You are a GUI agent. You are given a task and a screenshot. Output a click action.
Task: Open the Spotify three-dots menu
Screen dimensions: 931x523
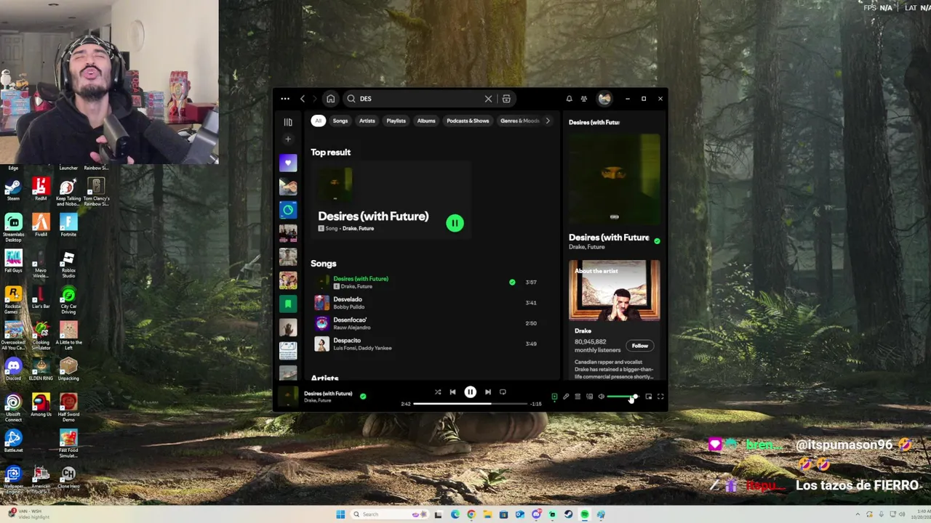285,99
